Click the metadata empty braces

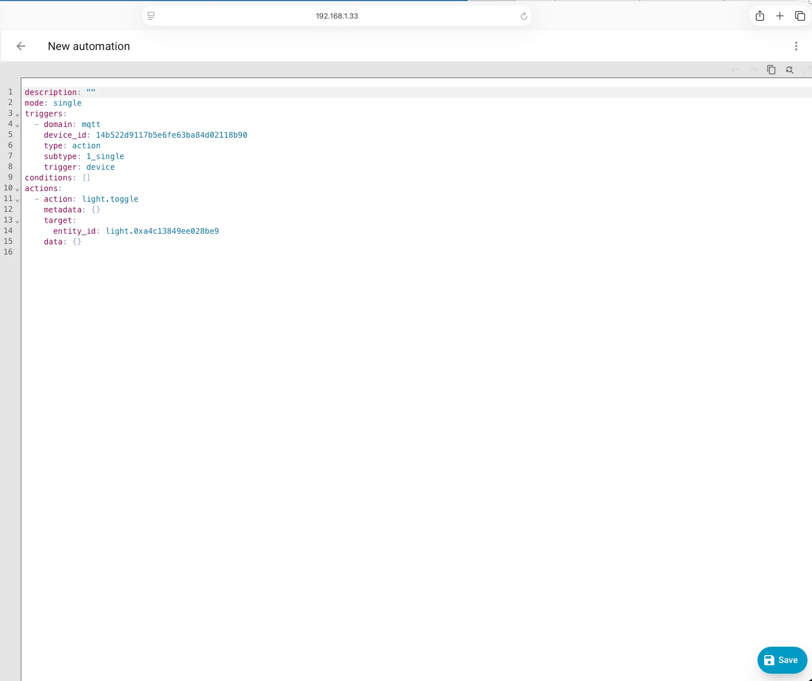(96, 210)
